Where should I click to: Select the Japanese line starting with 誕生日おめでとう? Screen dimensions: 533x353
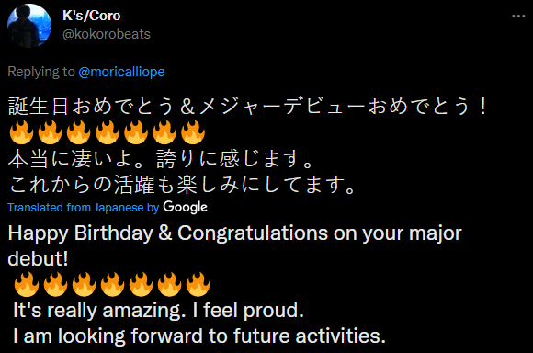coord(248,106)
